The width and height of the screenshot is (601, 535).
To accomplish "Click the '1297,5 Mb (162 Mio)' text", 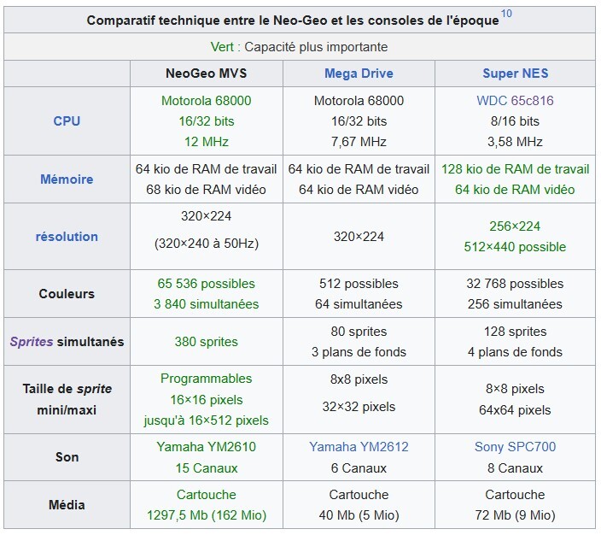I will [x=206, y=514].
